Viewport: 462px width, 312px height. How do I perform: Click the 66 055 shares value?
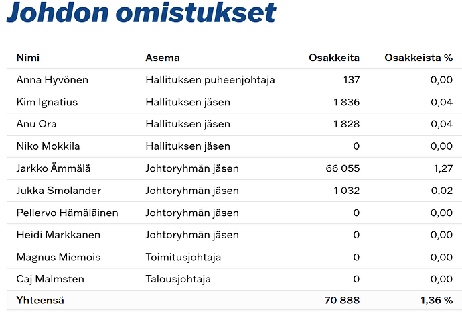343,168
